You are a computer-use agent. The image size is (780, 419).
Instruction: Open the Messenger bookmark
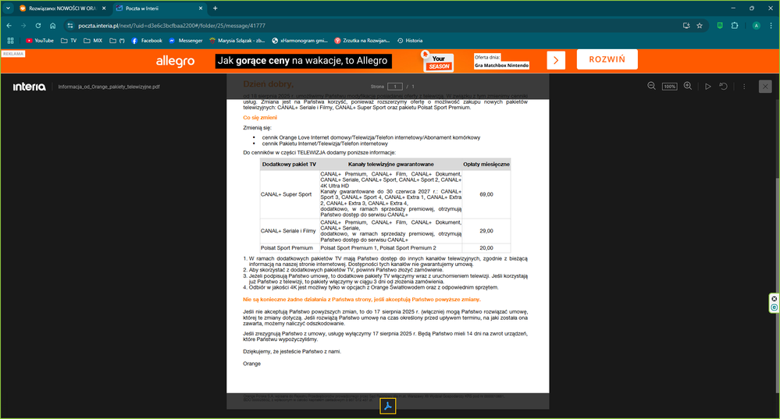(186, 41)
